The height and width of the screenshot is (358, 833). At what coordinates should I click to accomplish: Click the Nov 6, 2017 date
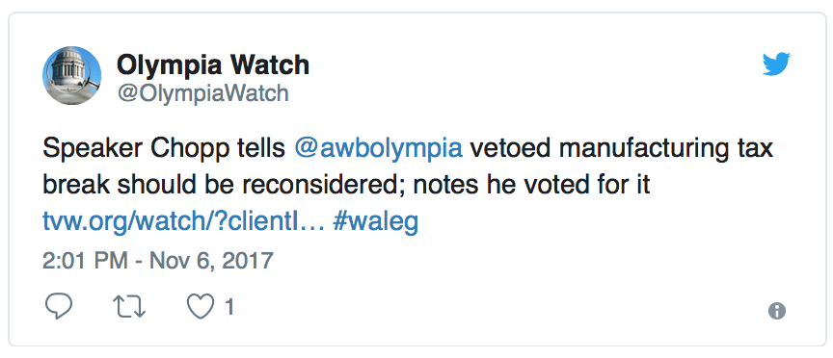tap(211, 261)
